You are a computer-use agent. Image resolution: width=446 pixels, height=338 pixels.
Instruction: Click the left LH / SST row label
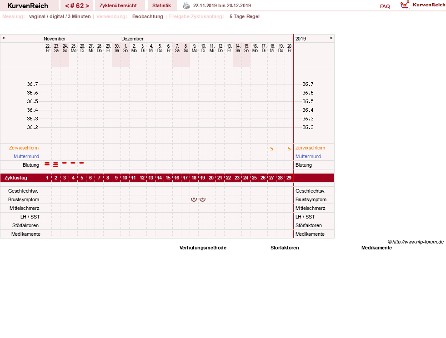point(30,217)
